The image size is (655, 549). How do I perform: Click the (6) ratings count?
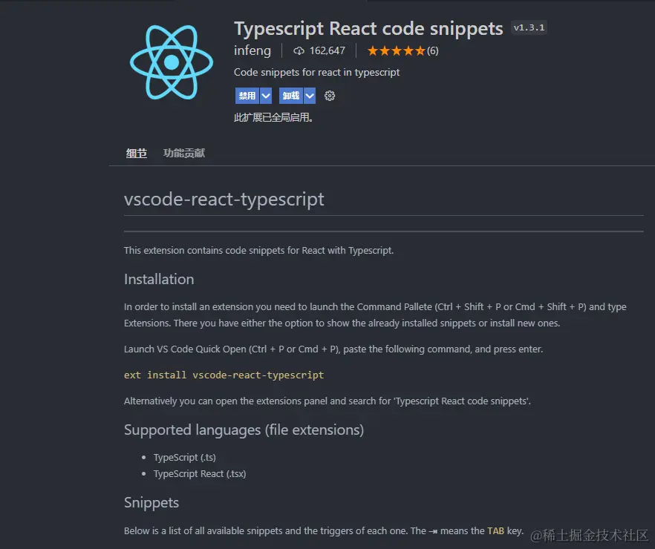point(433,51)
